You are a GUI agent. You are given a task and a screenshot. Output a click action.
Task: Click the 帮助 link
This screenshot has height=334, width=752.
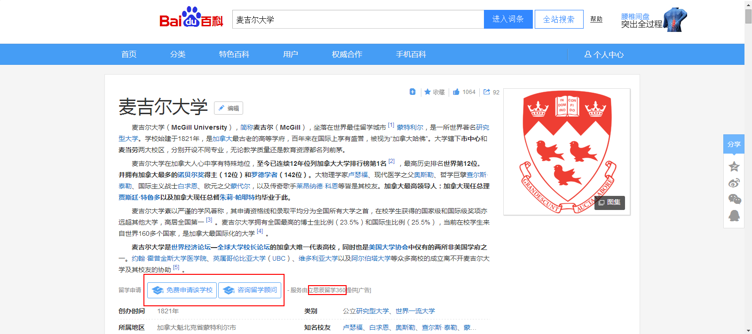coord(596,19)
